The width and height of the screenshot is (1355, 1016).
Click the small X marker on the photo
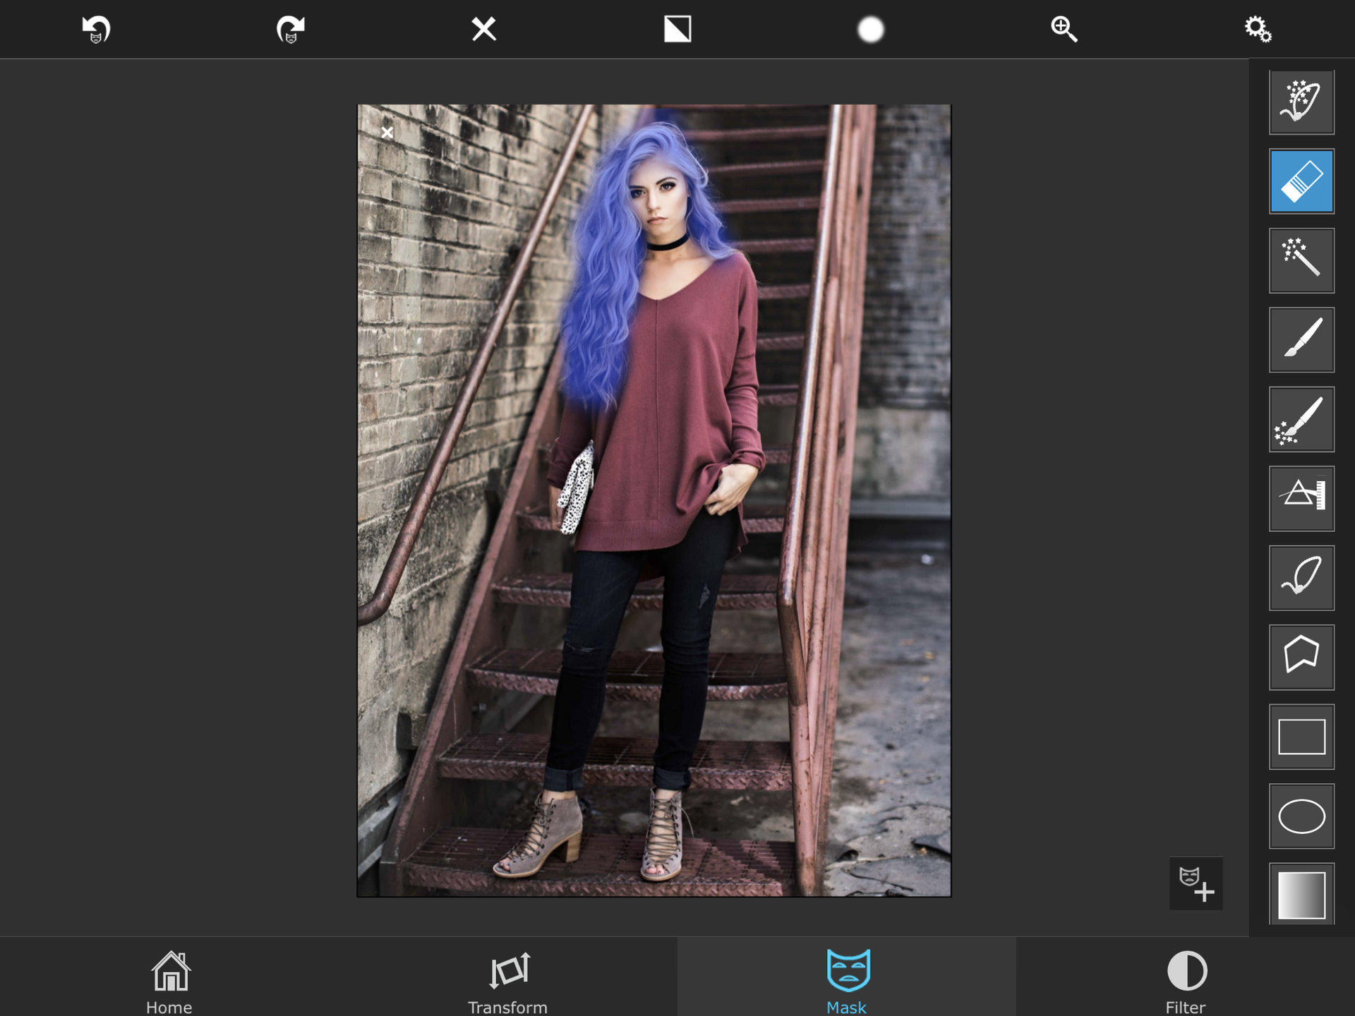pos(387,132)
